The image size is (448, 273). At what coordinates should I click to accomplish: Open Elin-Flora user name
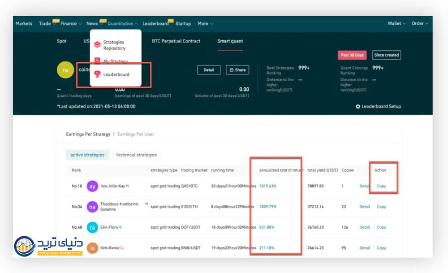click(109, 227)
